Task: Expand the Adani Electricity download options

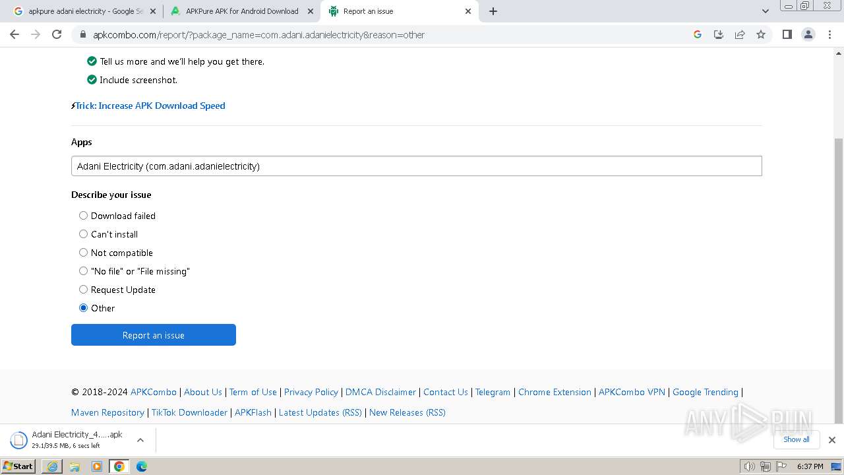Action: click(x=140, y=440)
